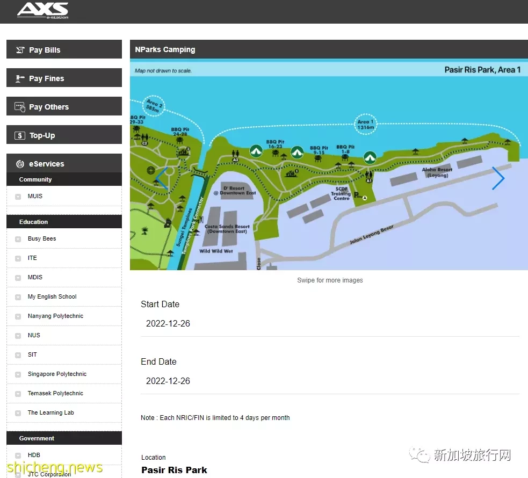The height and width of the screenshot is (478, 528).
Task: Click the NParks Camping heading
Action: [165, 49]
